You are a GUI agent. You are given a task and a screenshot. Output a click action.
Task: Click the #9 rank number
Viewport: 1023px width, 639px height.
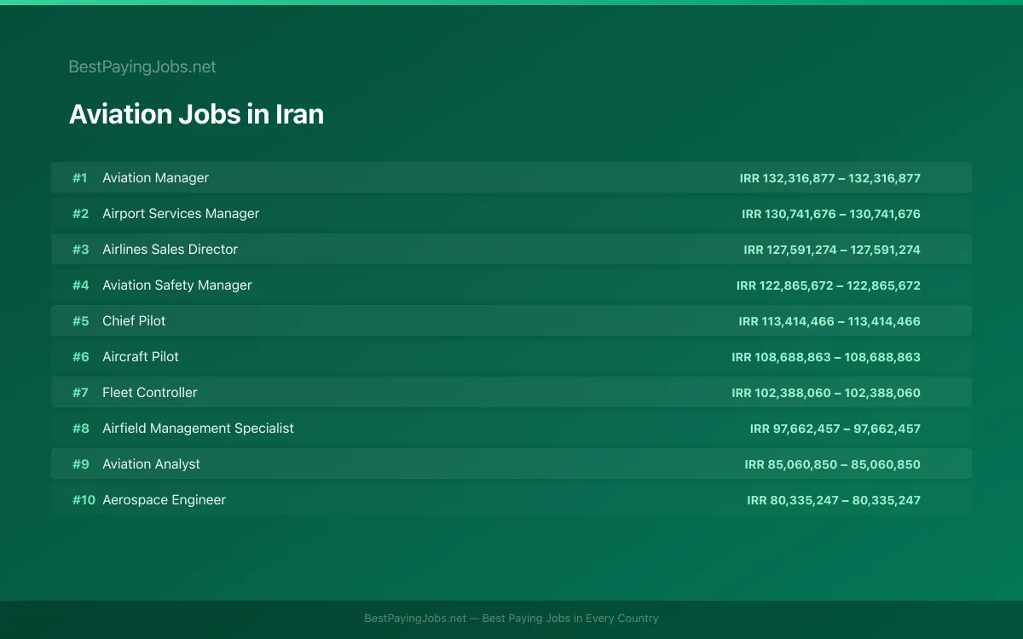coord(80,464)
